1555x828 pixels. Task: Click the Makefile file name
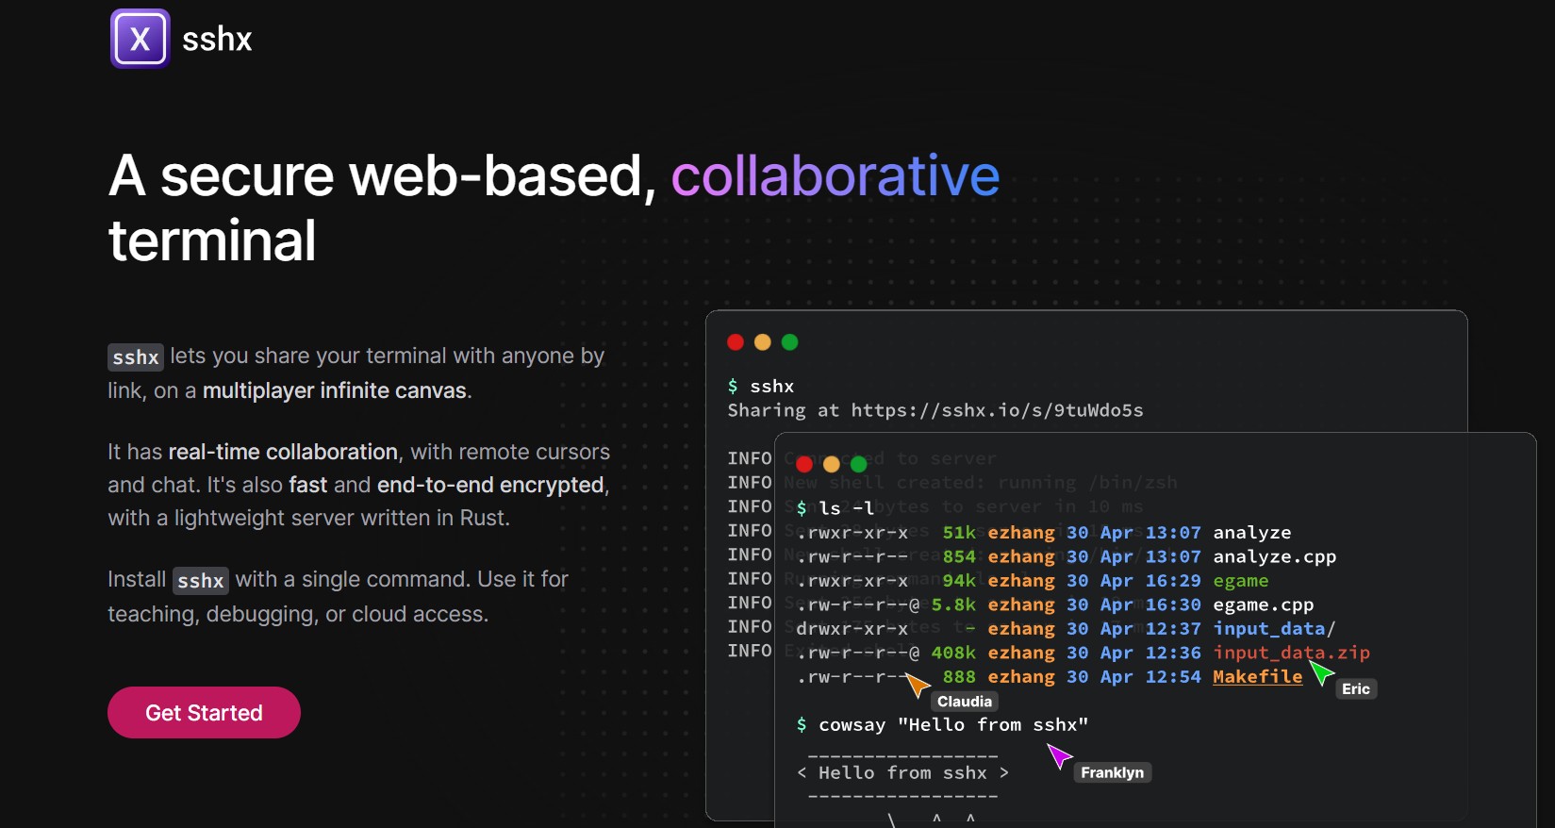(1258, 677)
